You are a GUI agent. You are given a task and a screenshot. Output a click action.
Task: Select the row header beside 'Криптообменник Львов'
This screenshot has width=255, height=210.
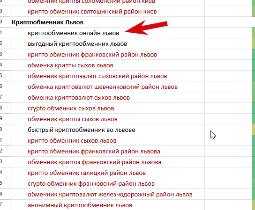5,22
